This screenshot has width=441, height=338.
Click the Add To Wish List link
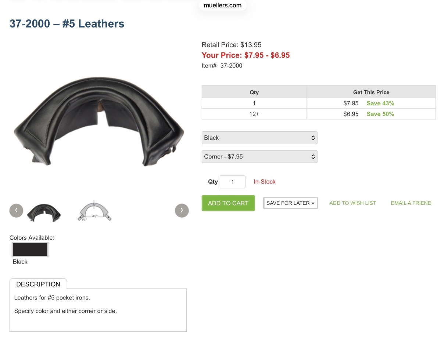(x=353, y=203)
